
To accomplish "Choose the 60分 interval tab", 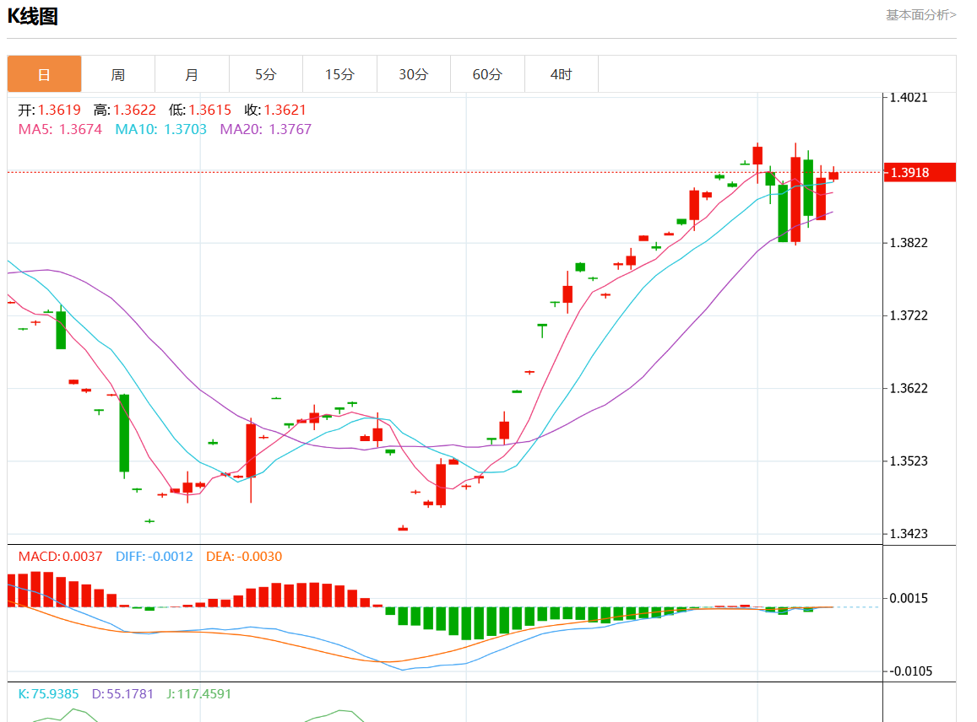I will coord(487,74).
